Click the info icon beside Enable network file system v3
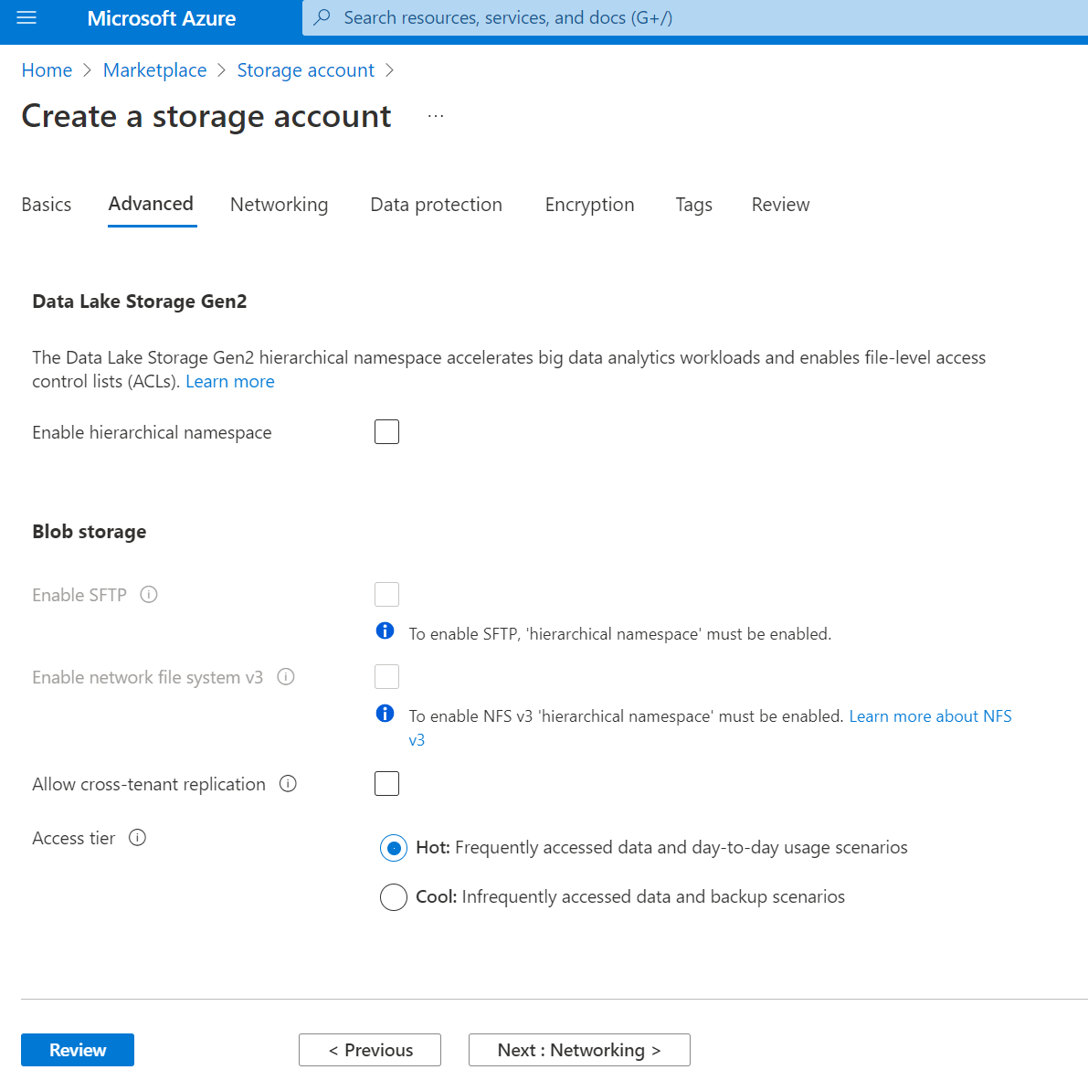 coord(286,677)
